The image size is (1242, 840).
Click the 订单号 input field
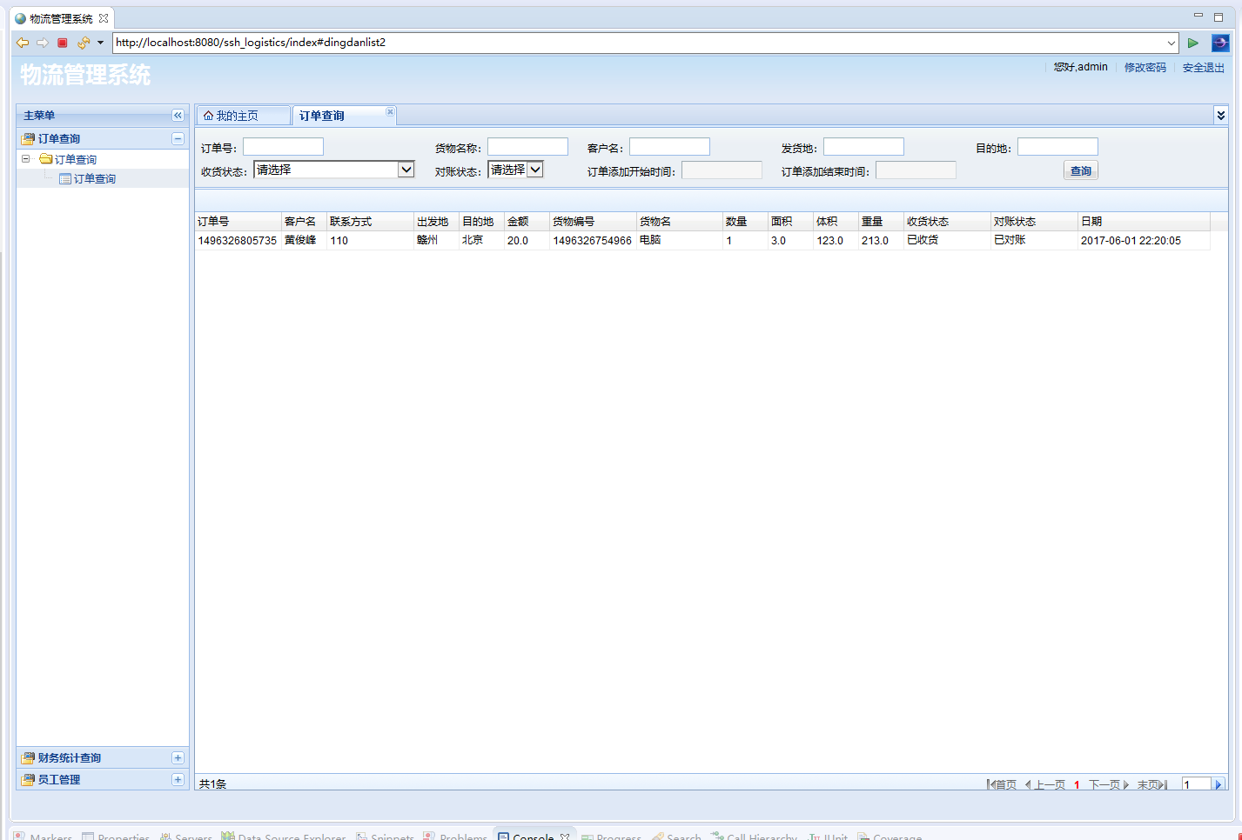click(x=283, y=147)
